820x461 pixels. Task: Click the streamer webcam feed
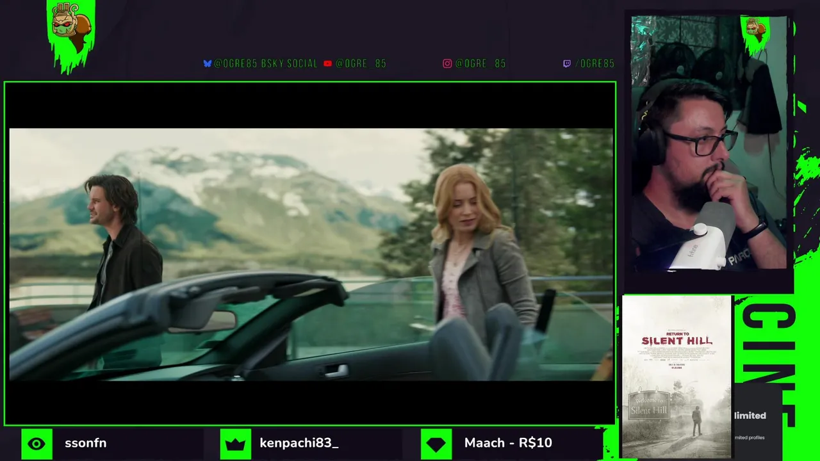[709, 143]
